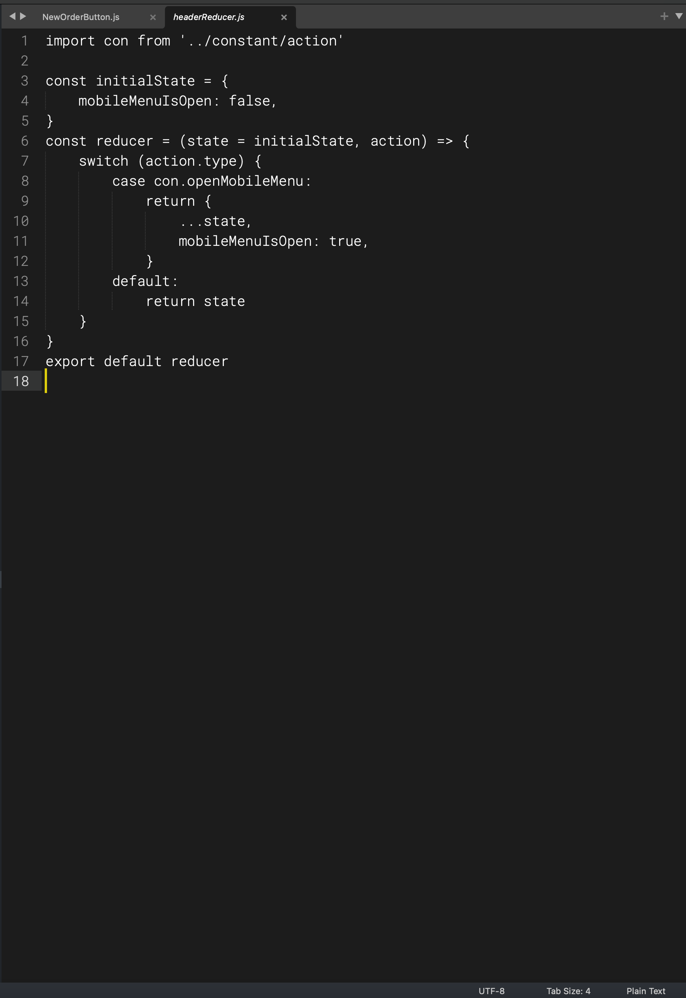This screenshot has height=998, width=686.
Task: Click line number 6 in the gutter
Action: [25, 141]
